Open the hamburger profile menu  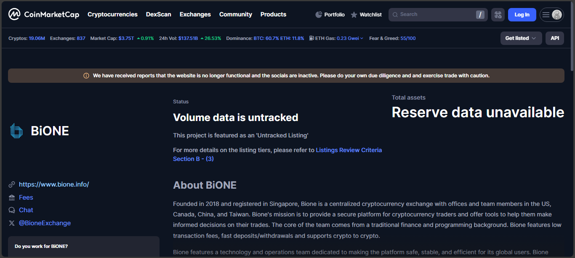tap(546, 15)
